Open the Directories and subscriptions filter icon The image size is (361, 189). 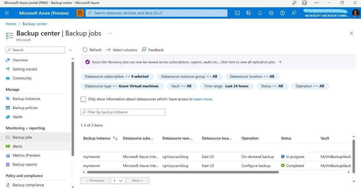[x=248, y=13]
